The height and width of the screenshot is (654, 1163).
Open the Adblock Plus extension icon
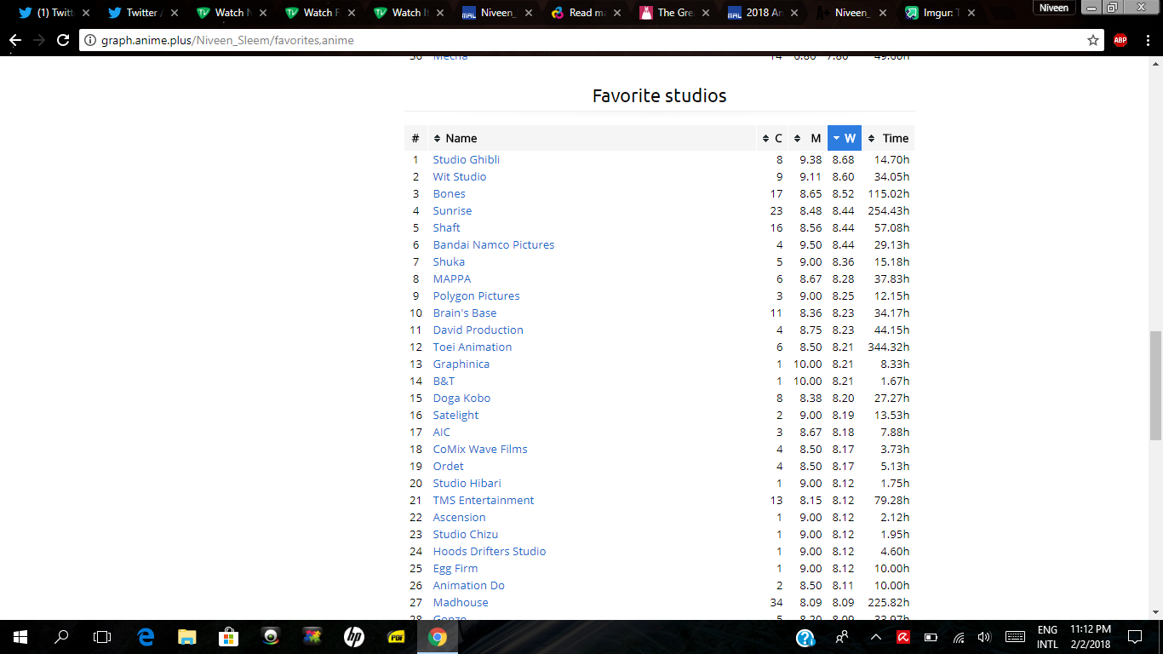click(x=1120, y=40)
